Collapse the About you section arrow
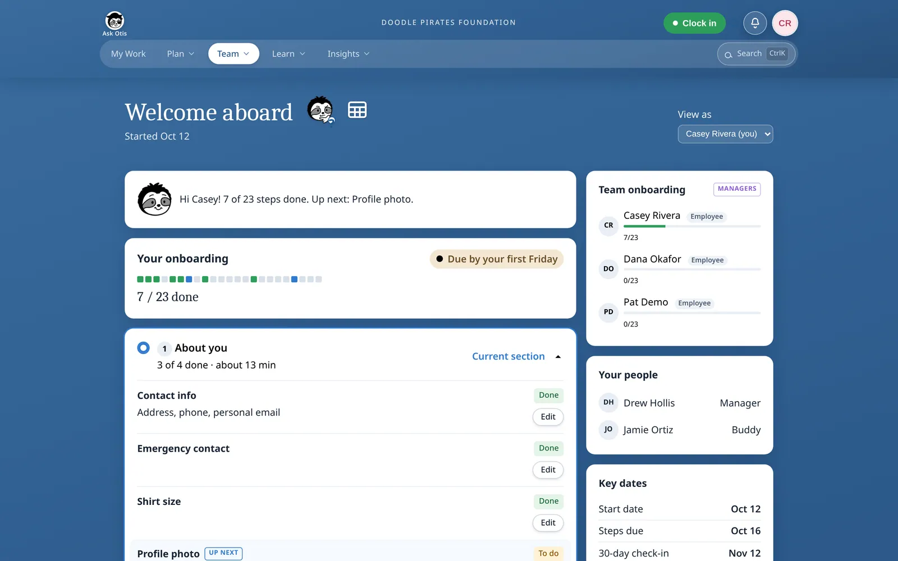This screenshot has height=561, width=898. pyautogui.click(x=558, y=357)
